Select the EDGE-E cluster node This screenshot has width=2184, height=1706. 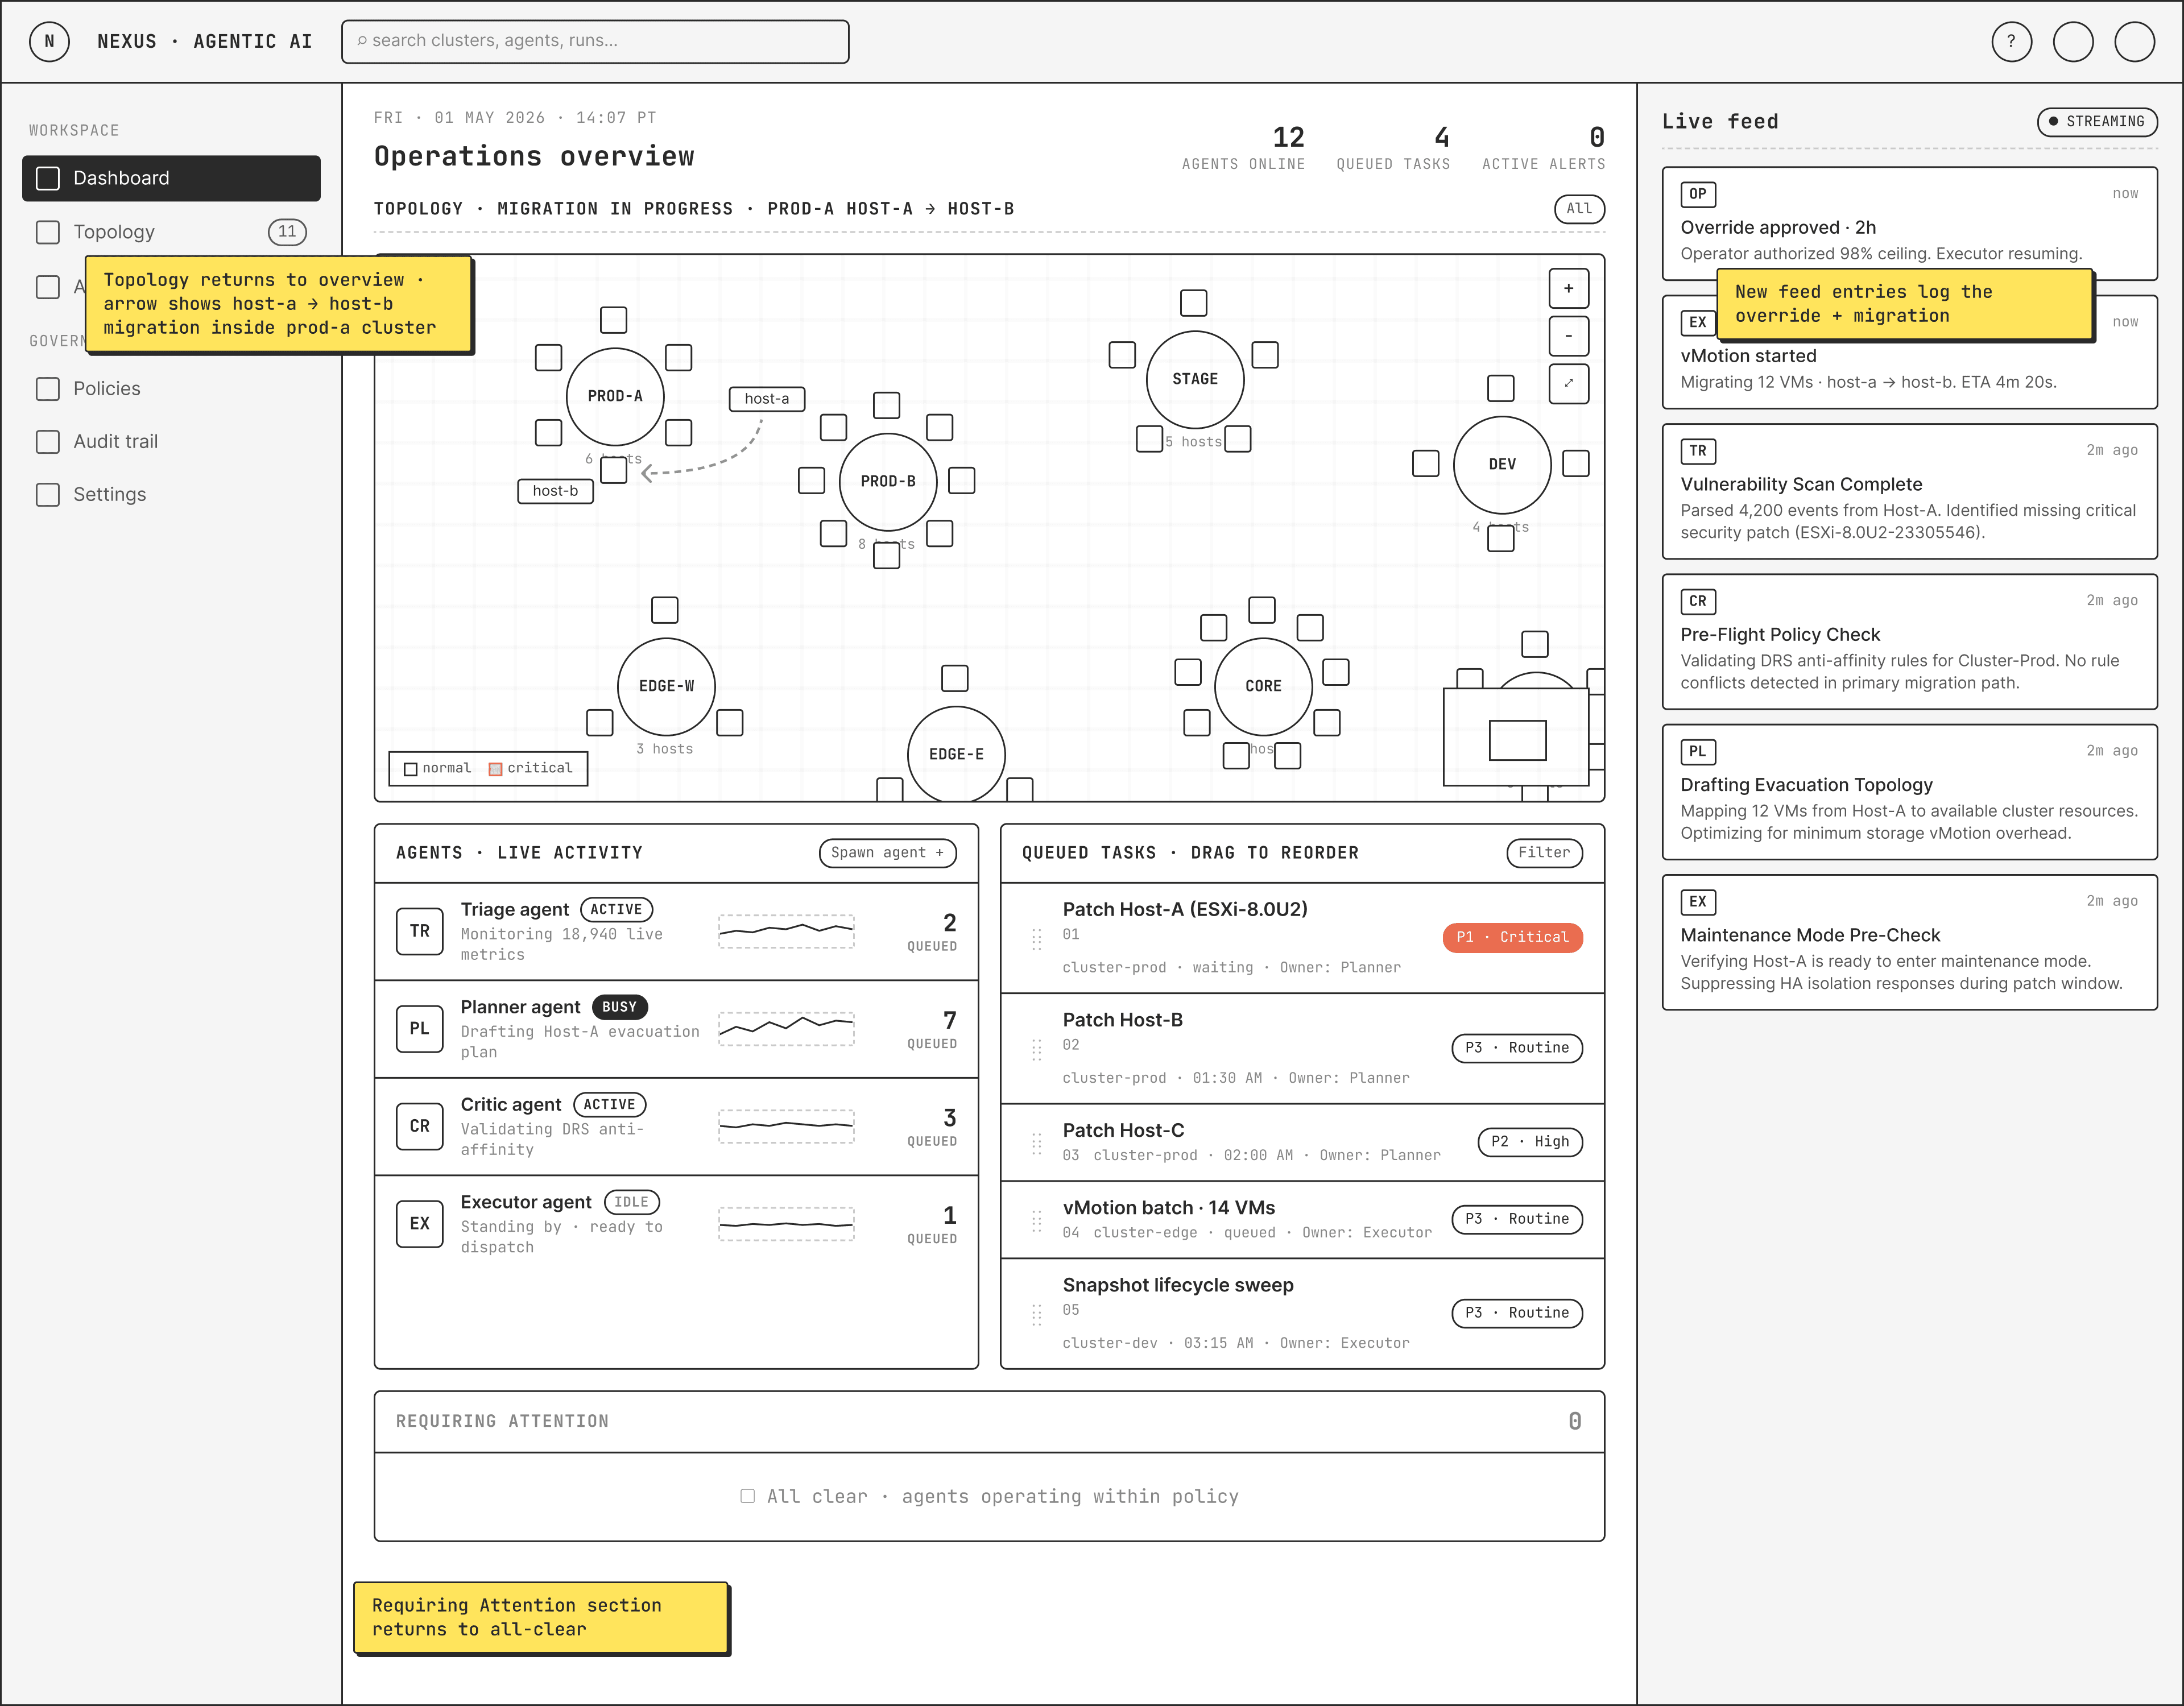[956, 754]
